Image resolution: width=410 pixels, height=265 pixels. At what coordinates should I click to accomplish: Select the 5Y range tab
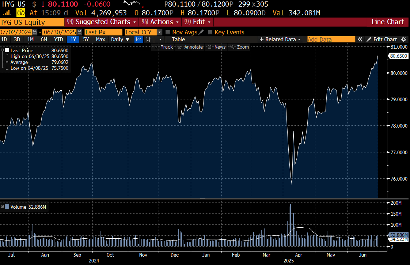(x=86, y=39)
